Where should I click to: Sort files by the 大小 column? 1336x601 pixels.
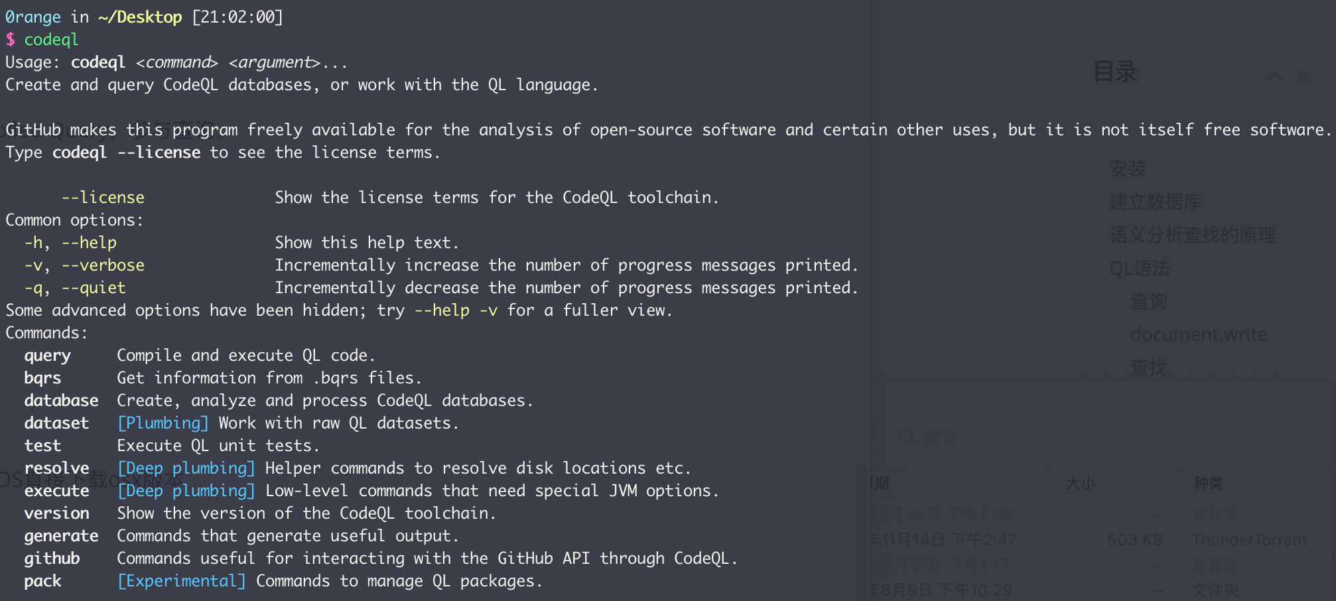(x=1081, y=483)
